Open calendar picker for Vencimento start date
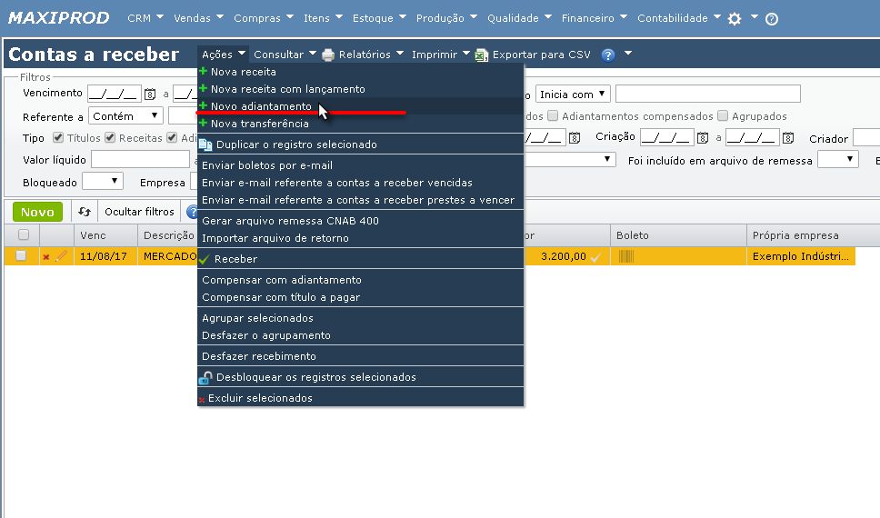Screen dimensions: 880x518 tap(150, 94)
